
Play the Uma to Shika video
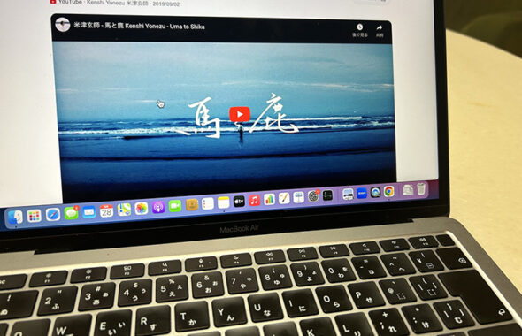click(240, 114)
